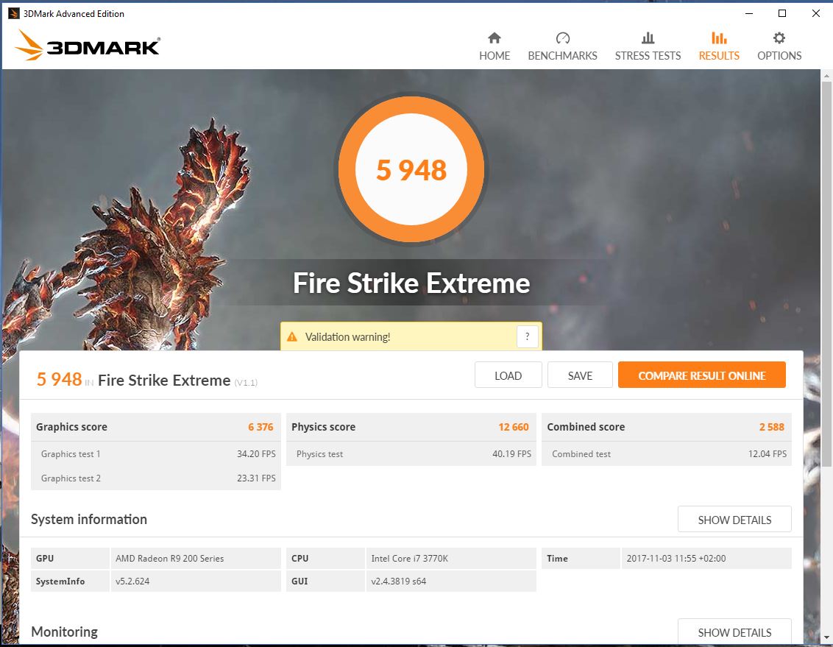This screenshot has height=647, width=833.
Task: Click the Benchmarks gauge icon
Action: 563,38
